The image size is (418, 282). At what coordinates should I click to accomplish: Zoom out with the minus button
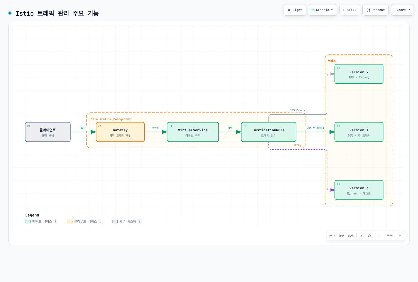click(379, 236)
